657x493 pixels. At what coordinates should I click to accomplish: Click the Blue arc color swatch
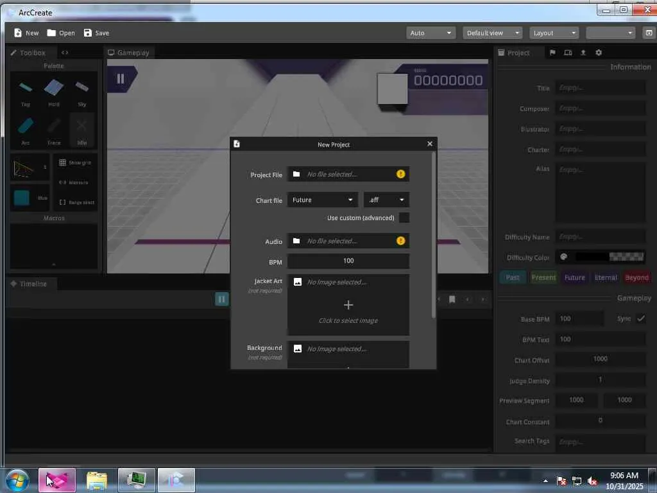coord(22,198)
